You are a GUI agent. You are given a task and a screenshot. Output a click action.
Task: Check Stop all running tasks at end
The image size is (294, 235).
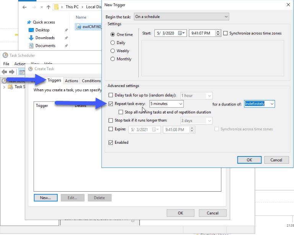tap(121, 112)
